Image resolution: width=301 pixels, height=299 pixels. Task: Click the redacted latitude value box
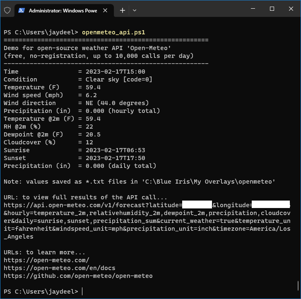pos(197,205)
